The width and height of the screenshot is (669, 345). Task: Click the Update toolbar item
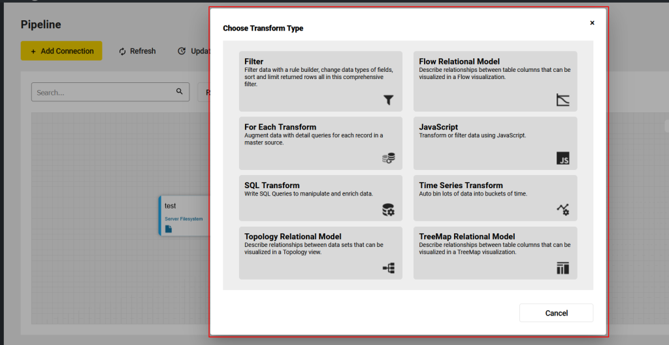tap(193, 51)
